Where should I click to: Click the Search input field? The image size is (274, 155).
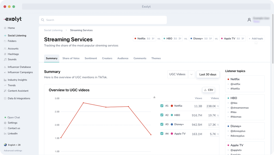tap(103, 20)
